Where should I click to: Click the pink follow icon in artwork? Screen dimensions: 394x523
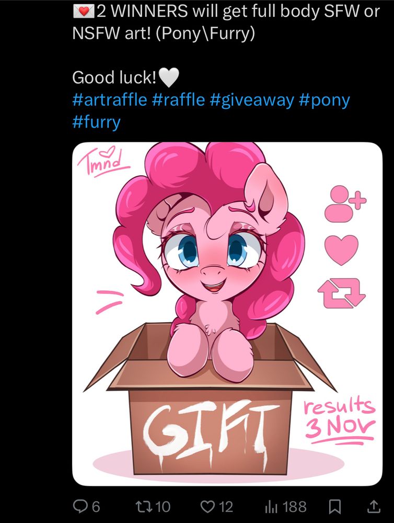pos(345,204)
